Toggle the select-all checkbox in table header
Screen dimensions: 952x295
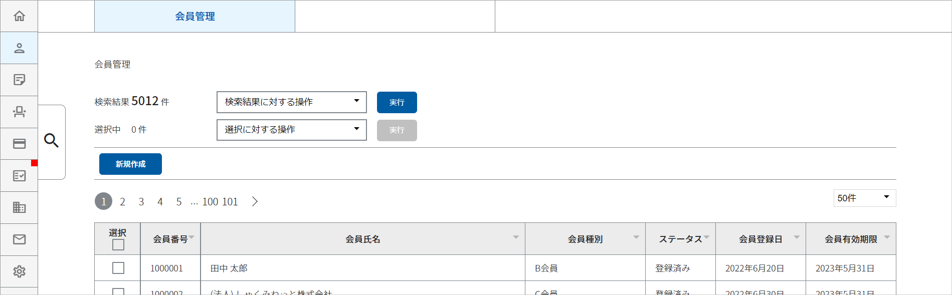click(x=118, y=245)
